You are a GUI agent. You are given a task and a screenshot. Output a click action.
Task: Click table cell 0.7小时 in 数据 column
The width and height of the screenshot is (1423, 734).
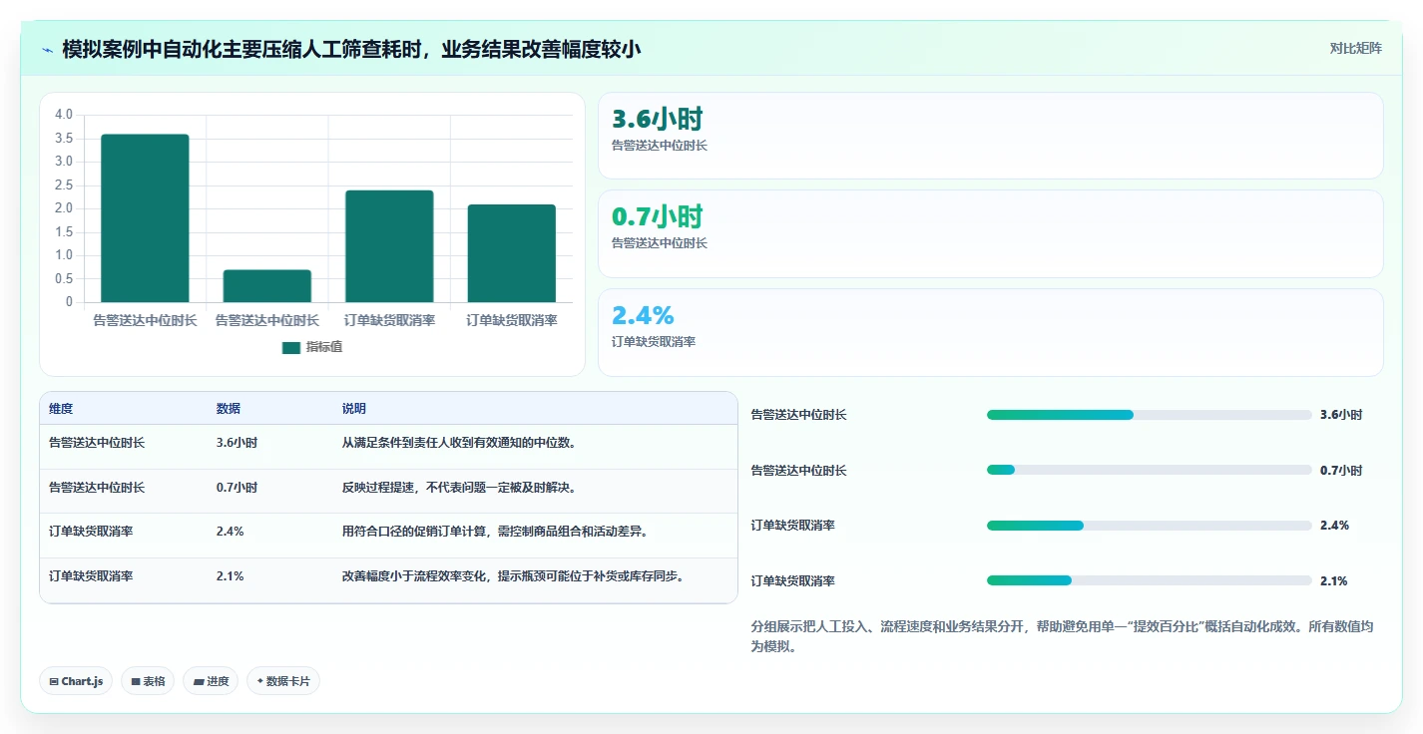click(237, 488)
